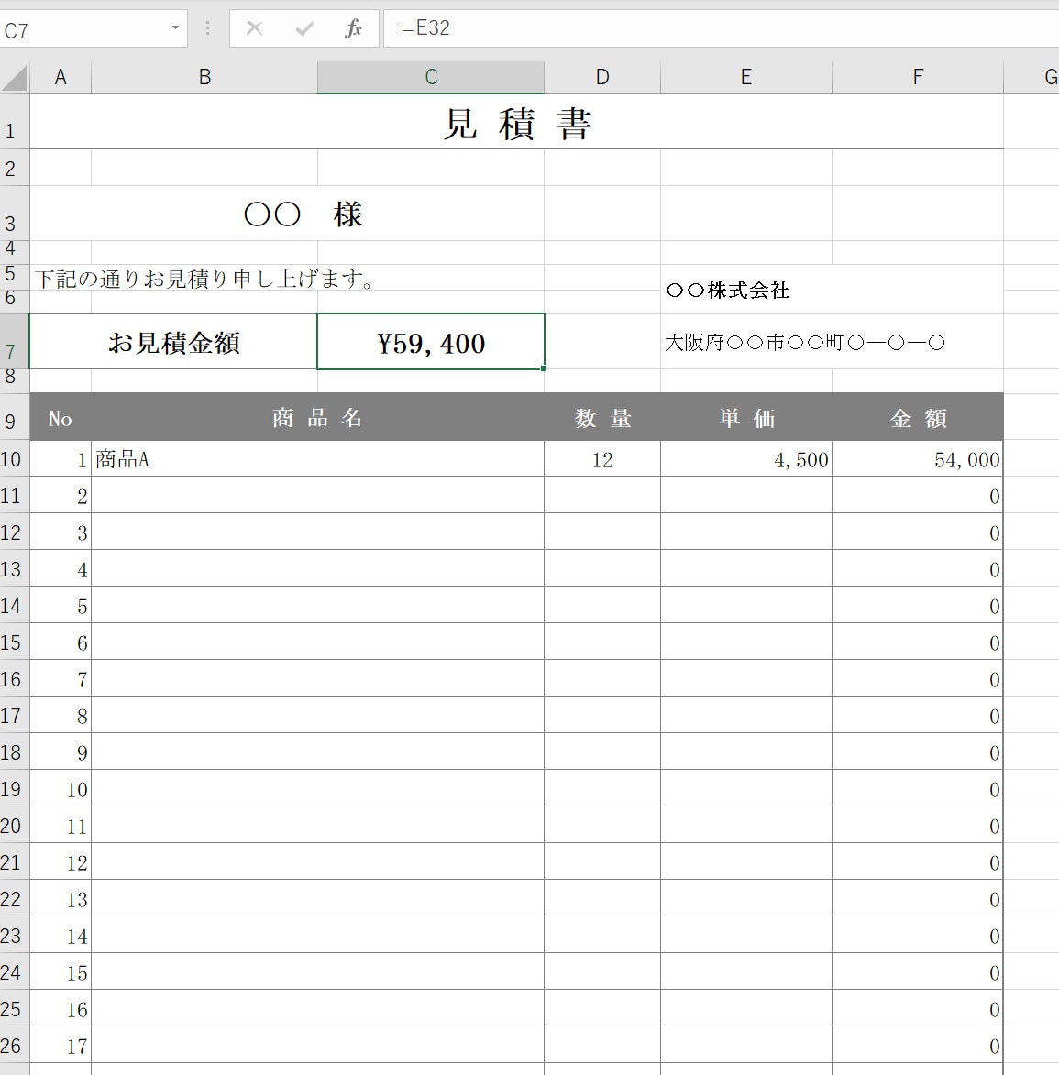Select the column E header
Viewport: 1059px width, 1075px height.
click(x=746, y=78)
